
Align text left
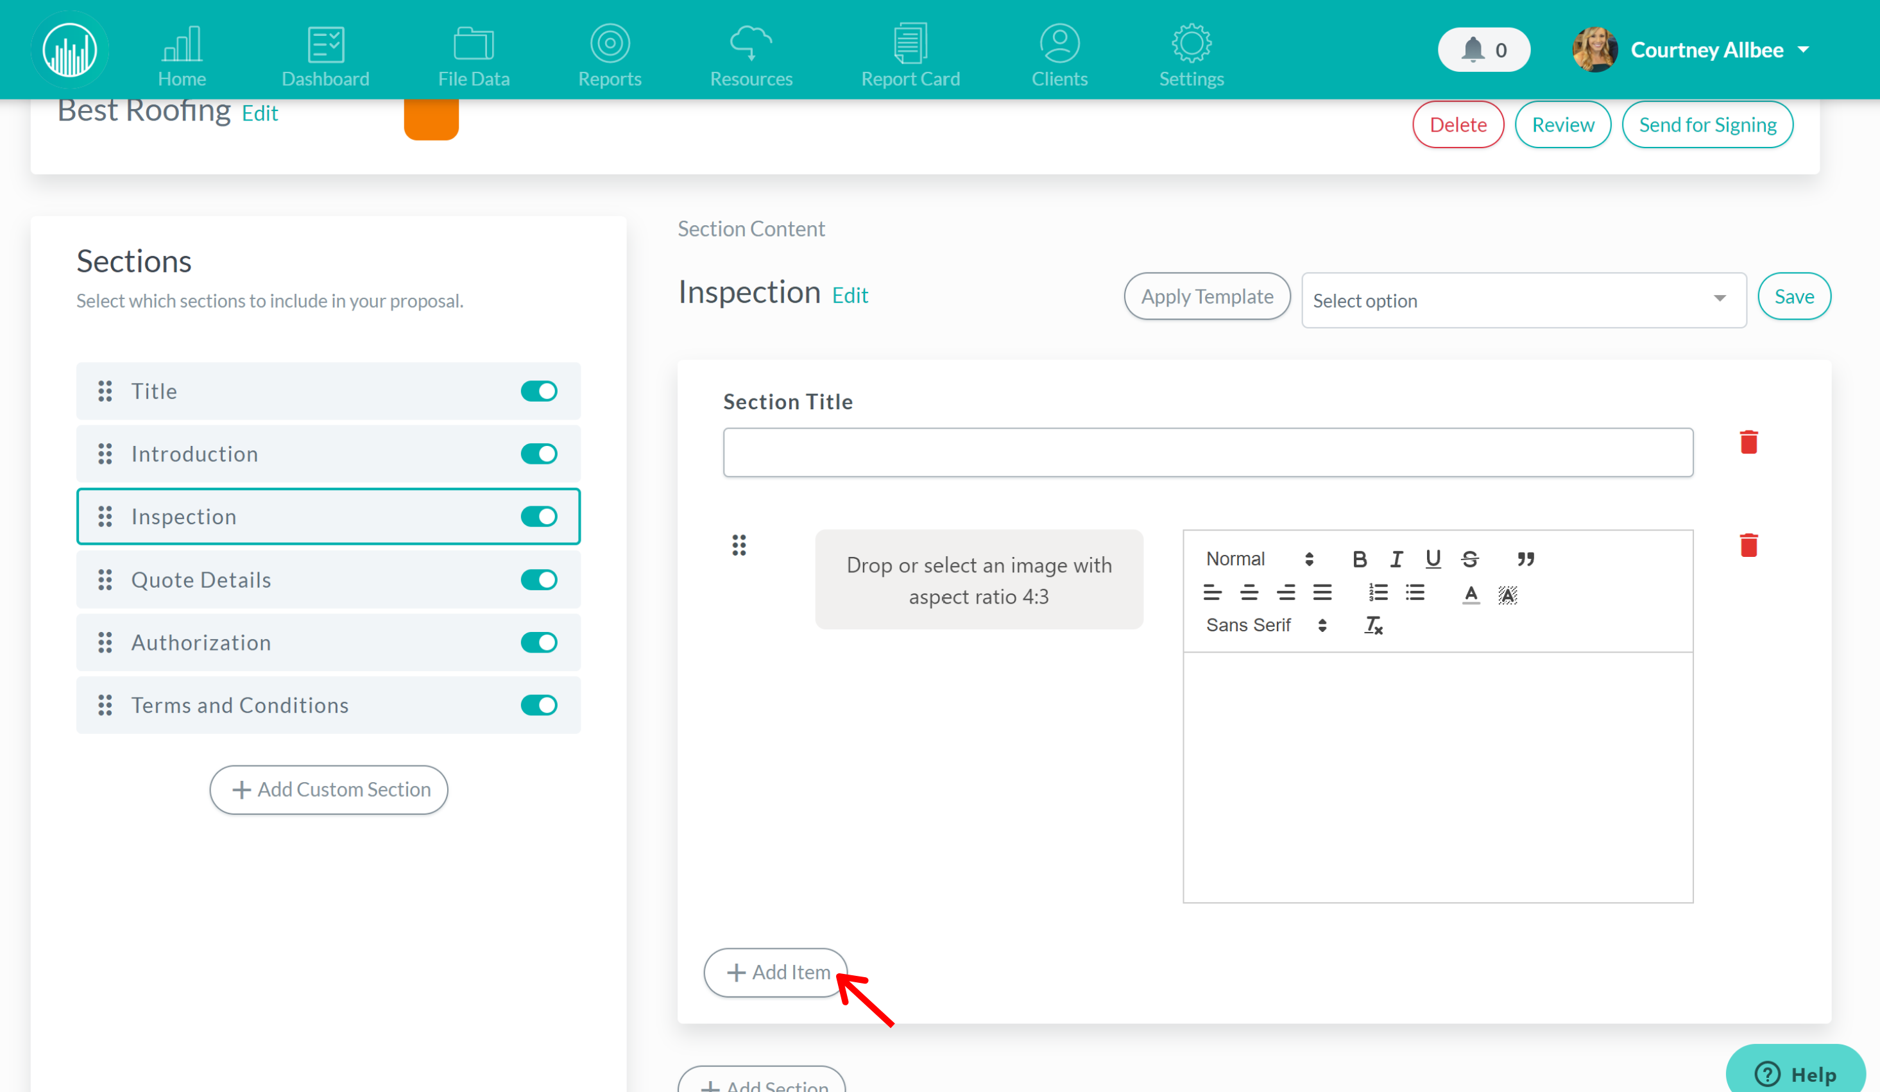(x=1212, y=593)
